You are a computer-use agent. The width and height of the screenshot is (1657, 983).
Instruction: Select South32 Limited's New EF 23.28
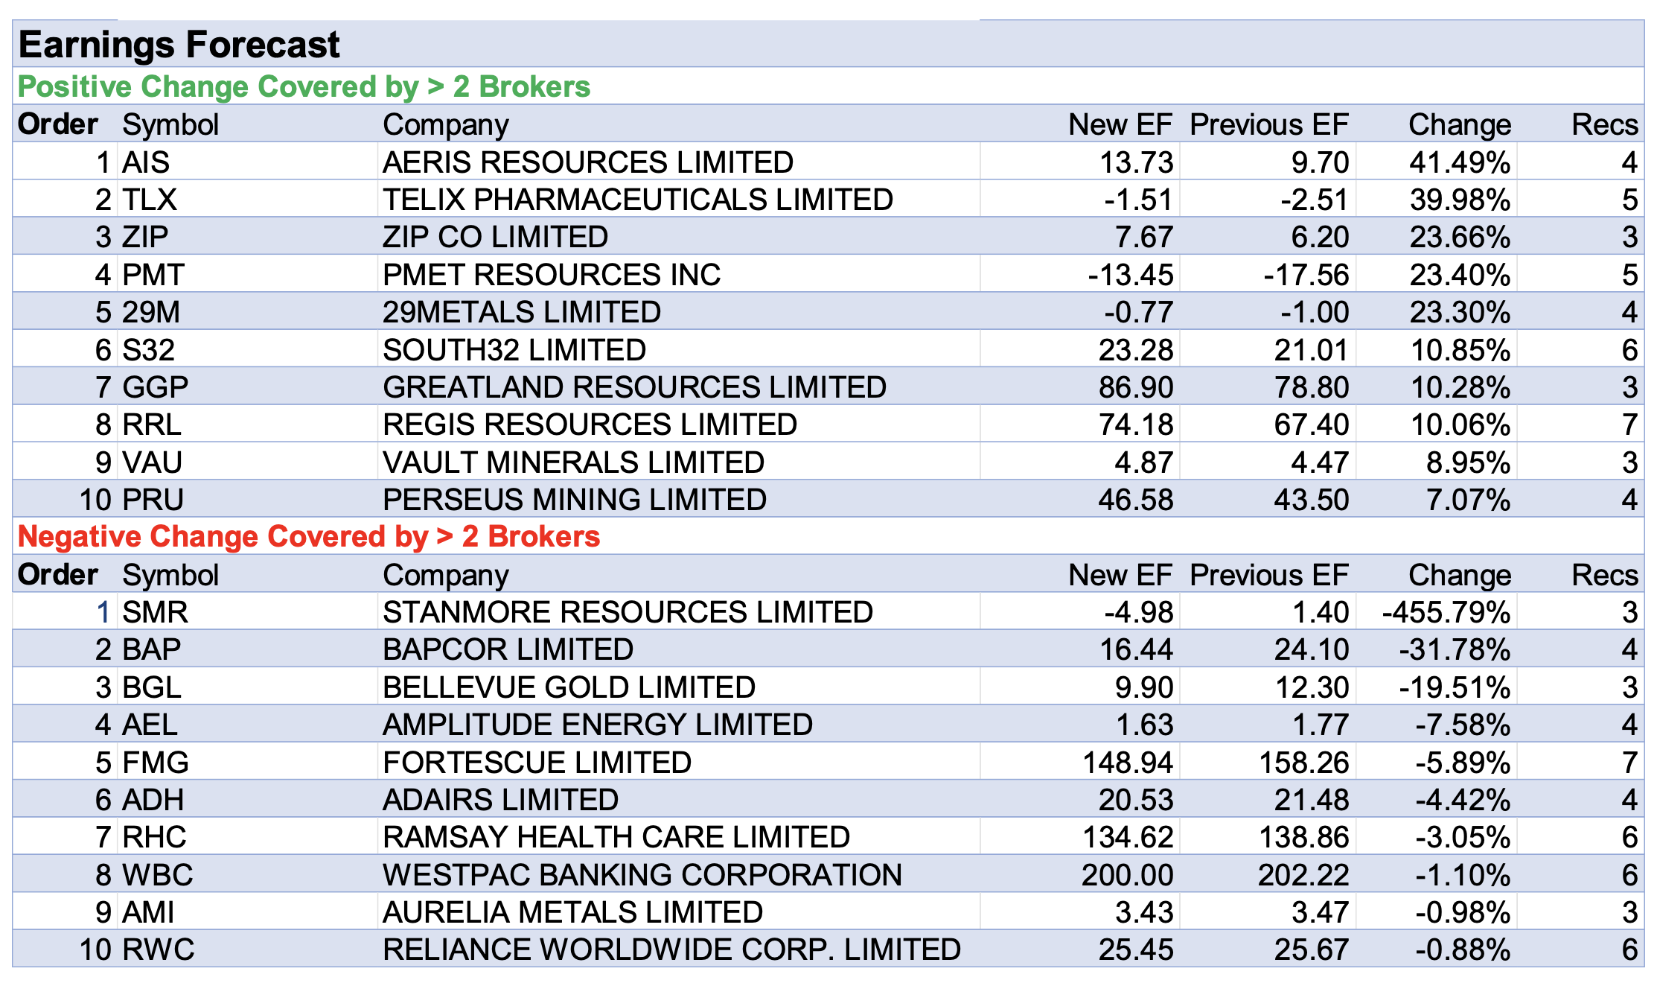(x=1135, y=350)
